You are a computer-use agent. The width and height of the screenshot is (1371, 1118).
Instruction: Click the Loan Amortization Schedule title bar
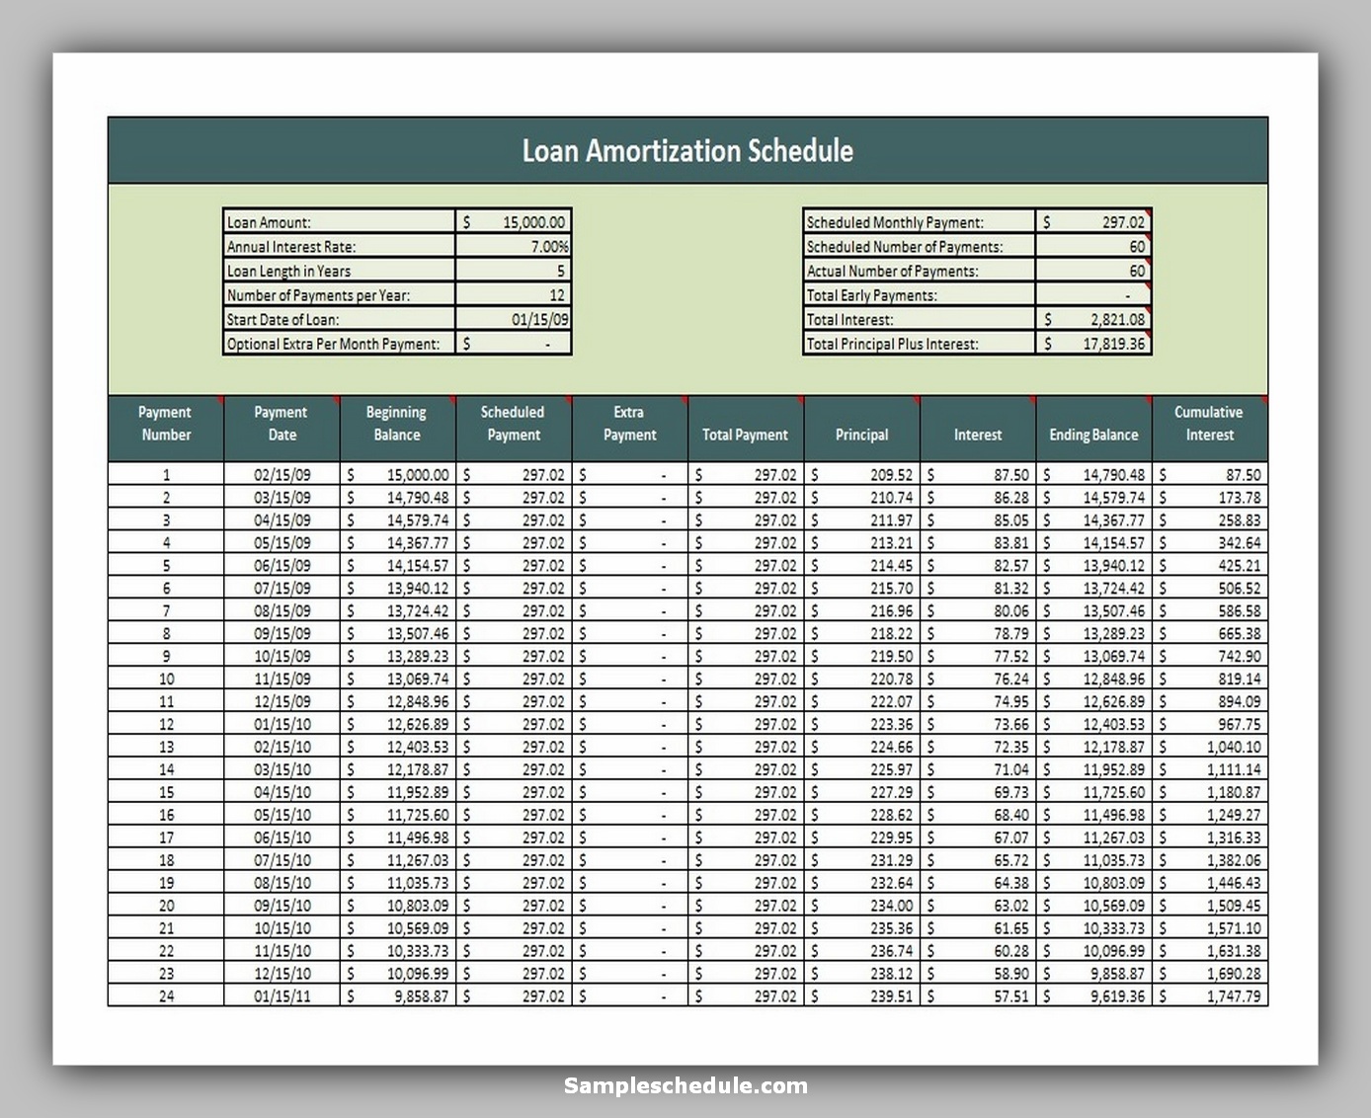(688, 151)
